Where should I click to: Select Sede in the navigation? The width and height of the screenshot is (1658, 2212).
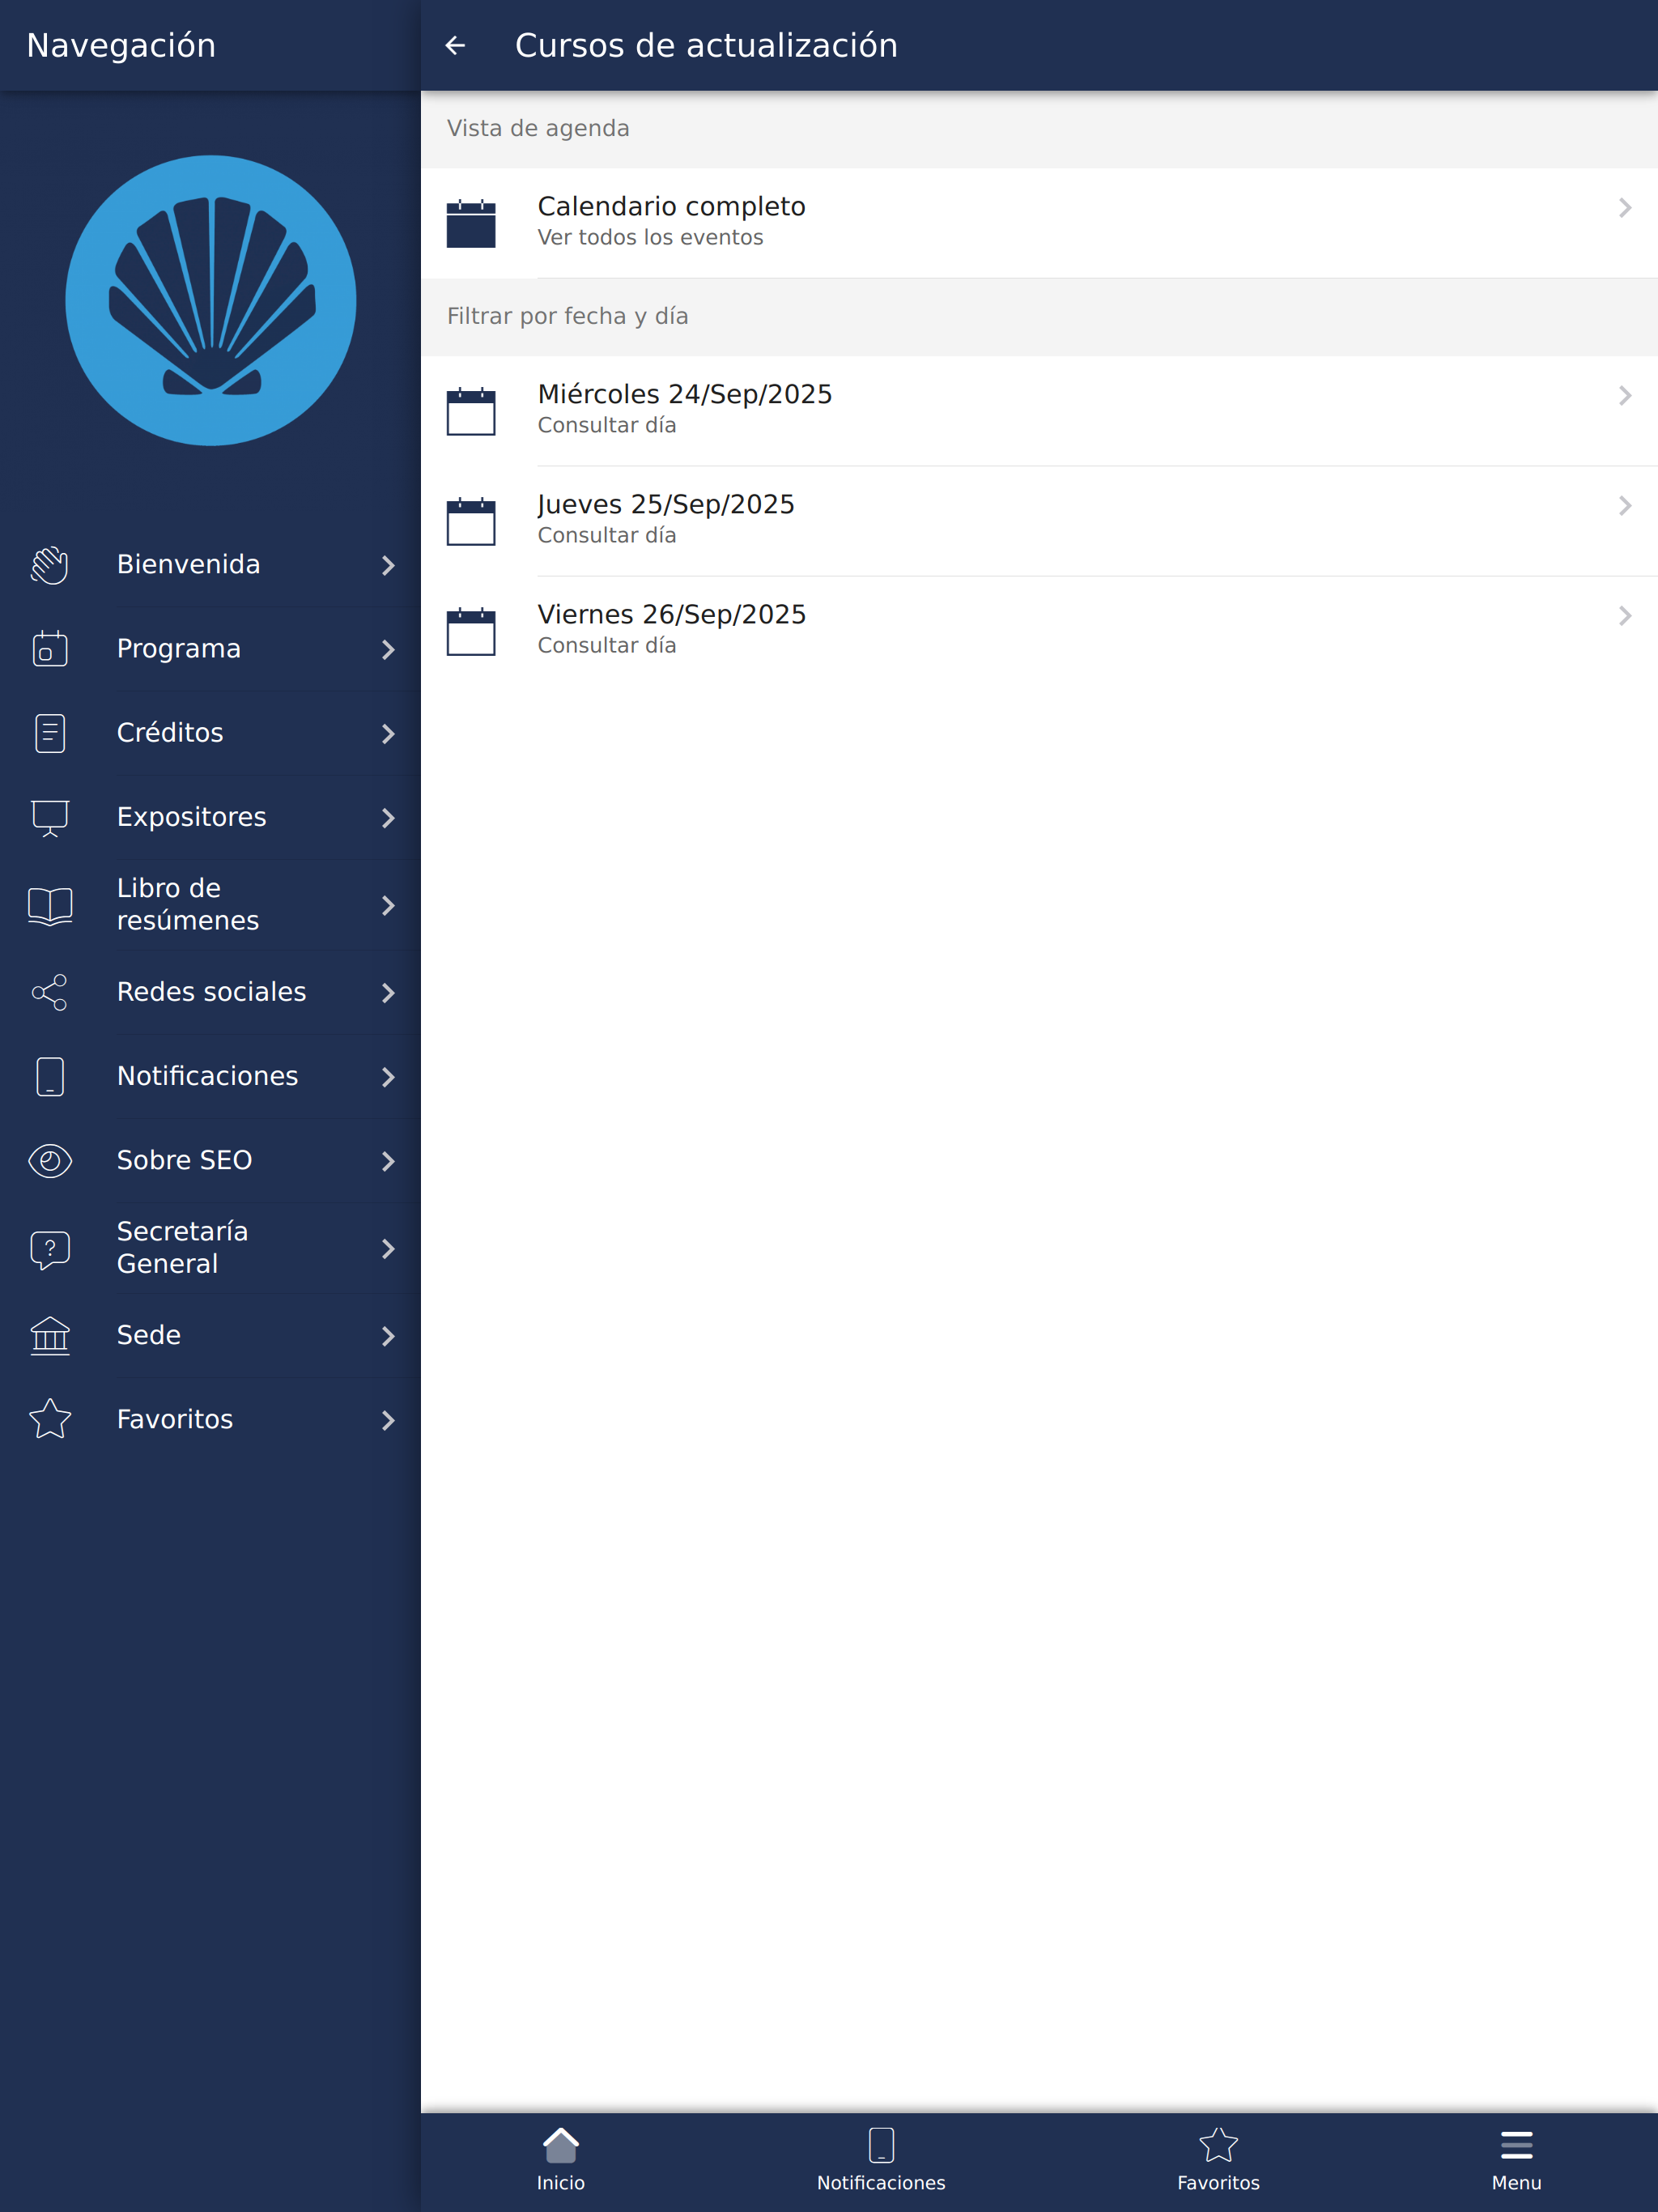[210, 1336]
